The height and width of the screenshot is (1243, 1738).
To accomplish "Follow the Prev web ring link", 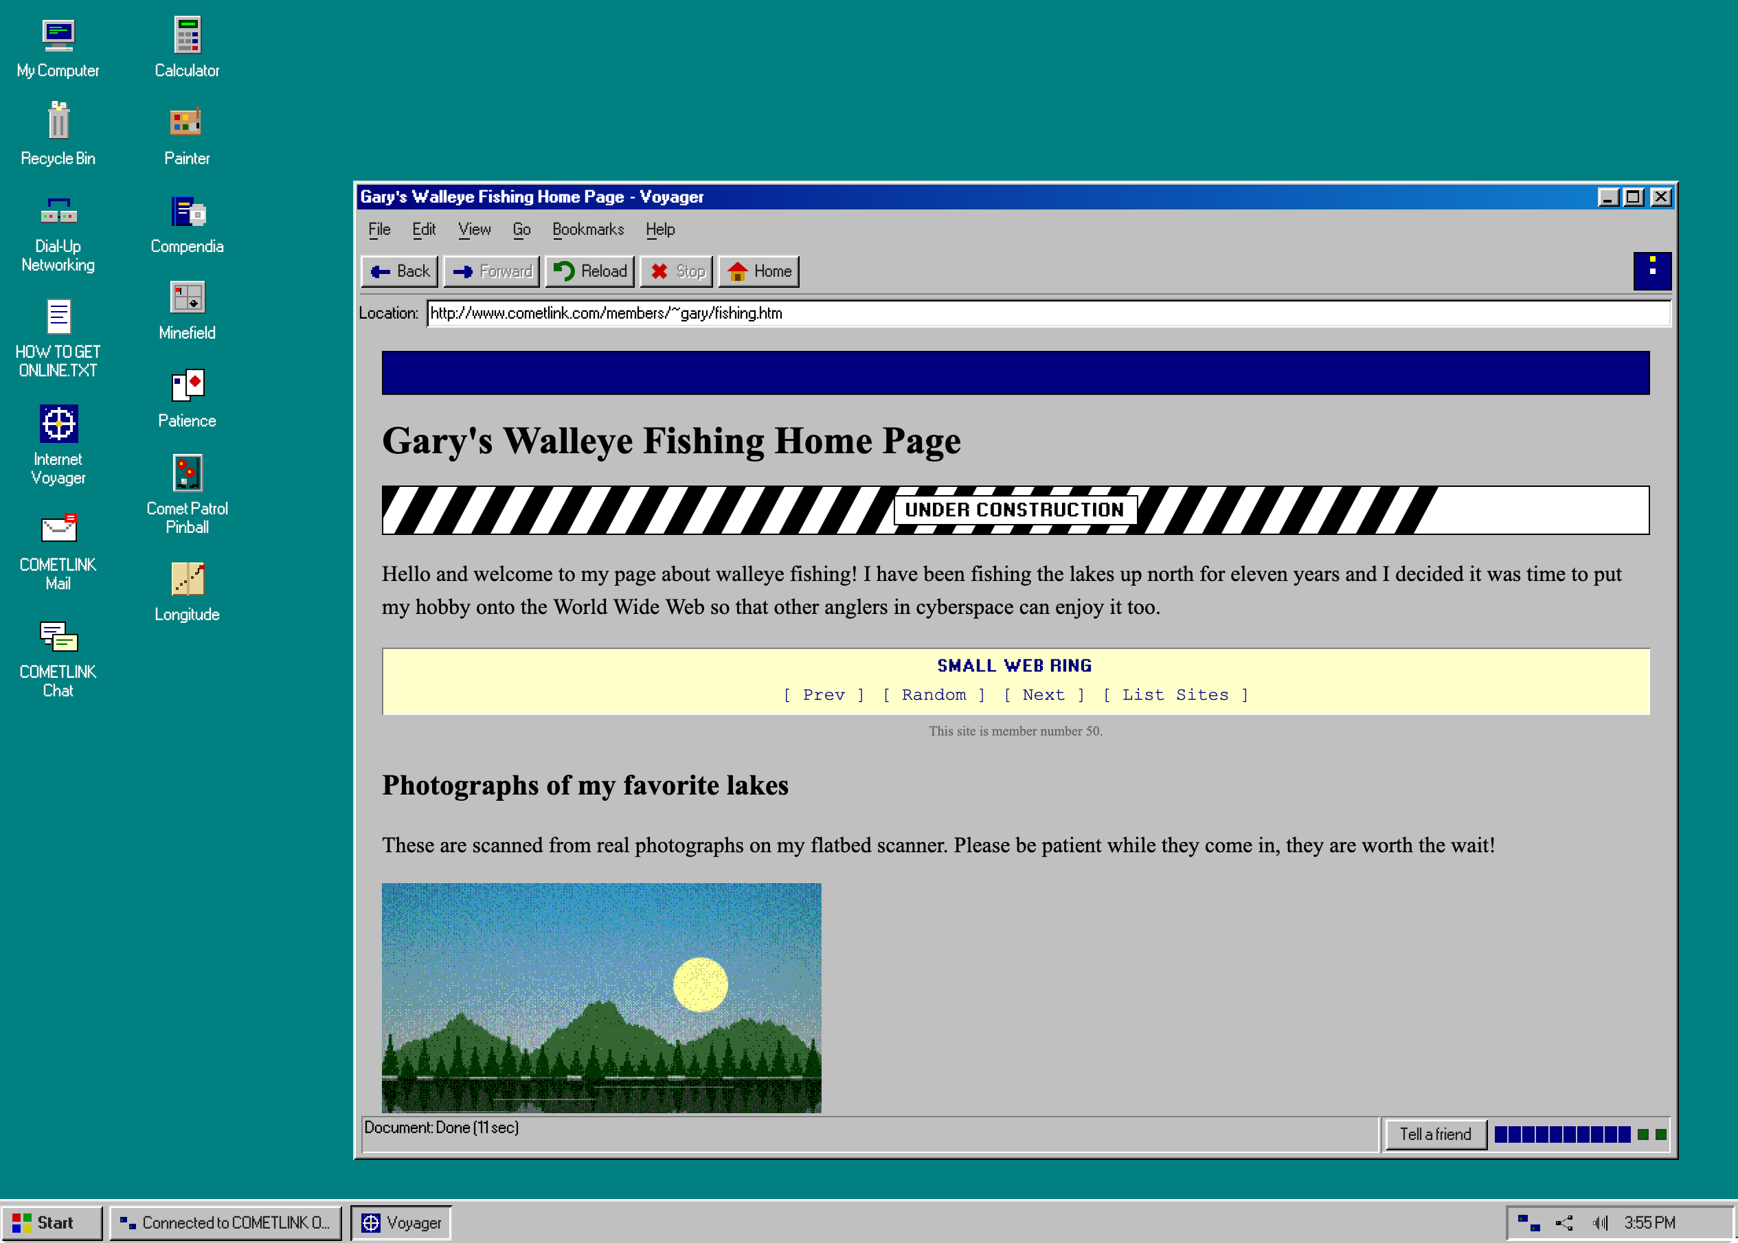I will (x=824, y=695).
